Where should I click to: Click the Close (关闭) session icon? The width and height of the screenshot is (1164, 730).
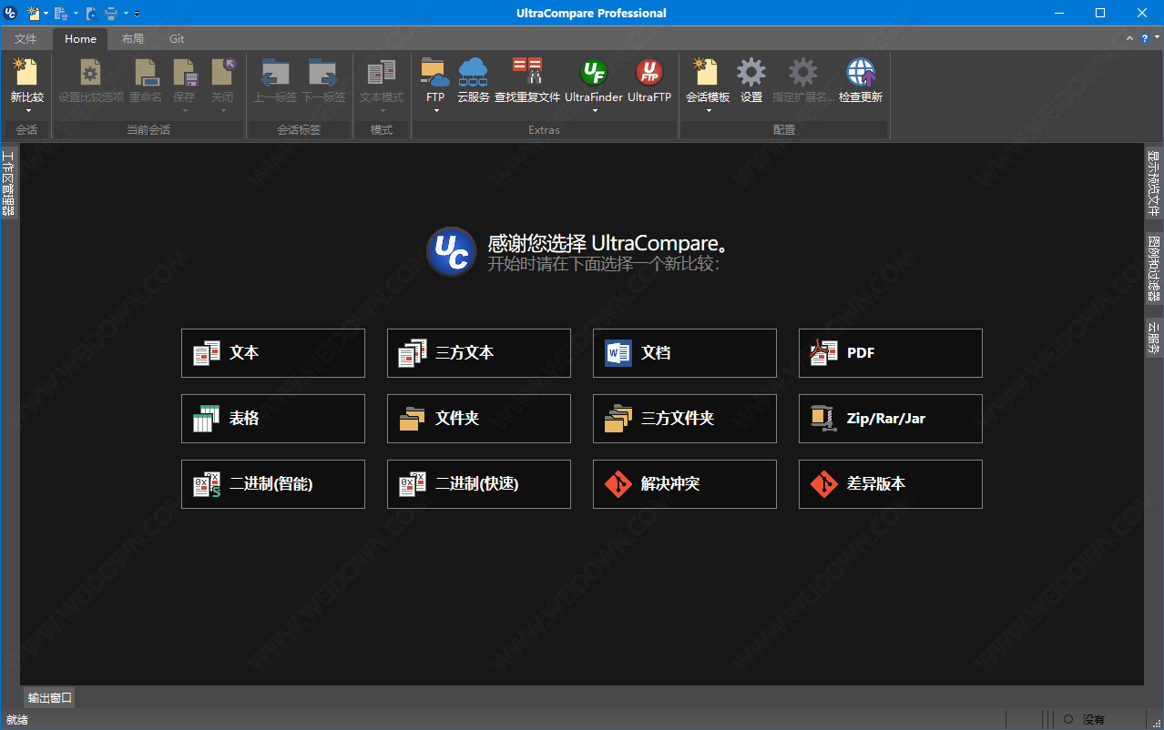(x=222, y=73)
